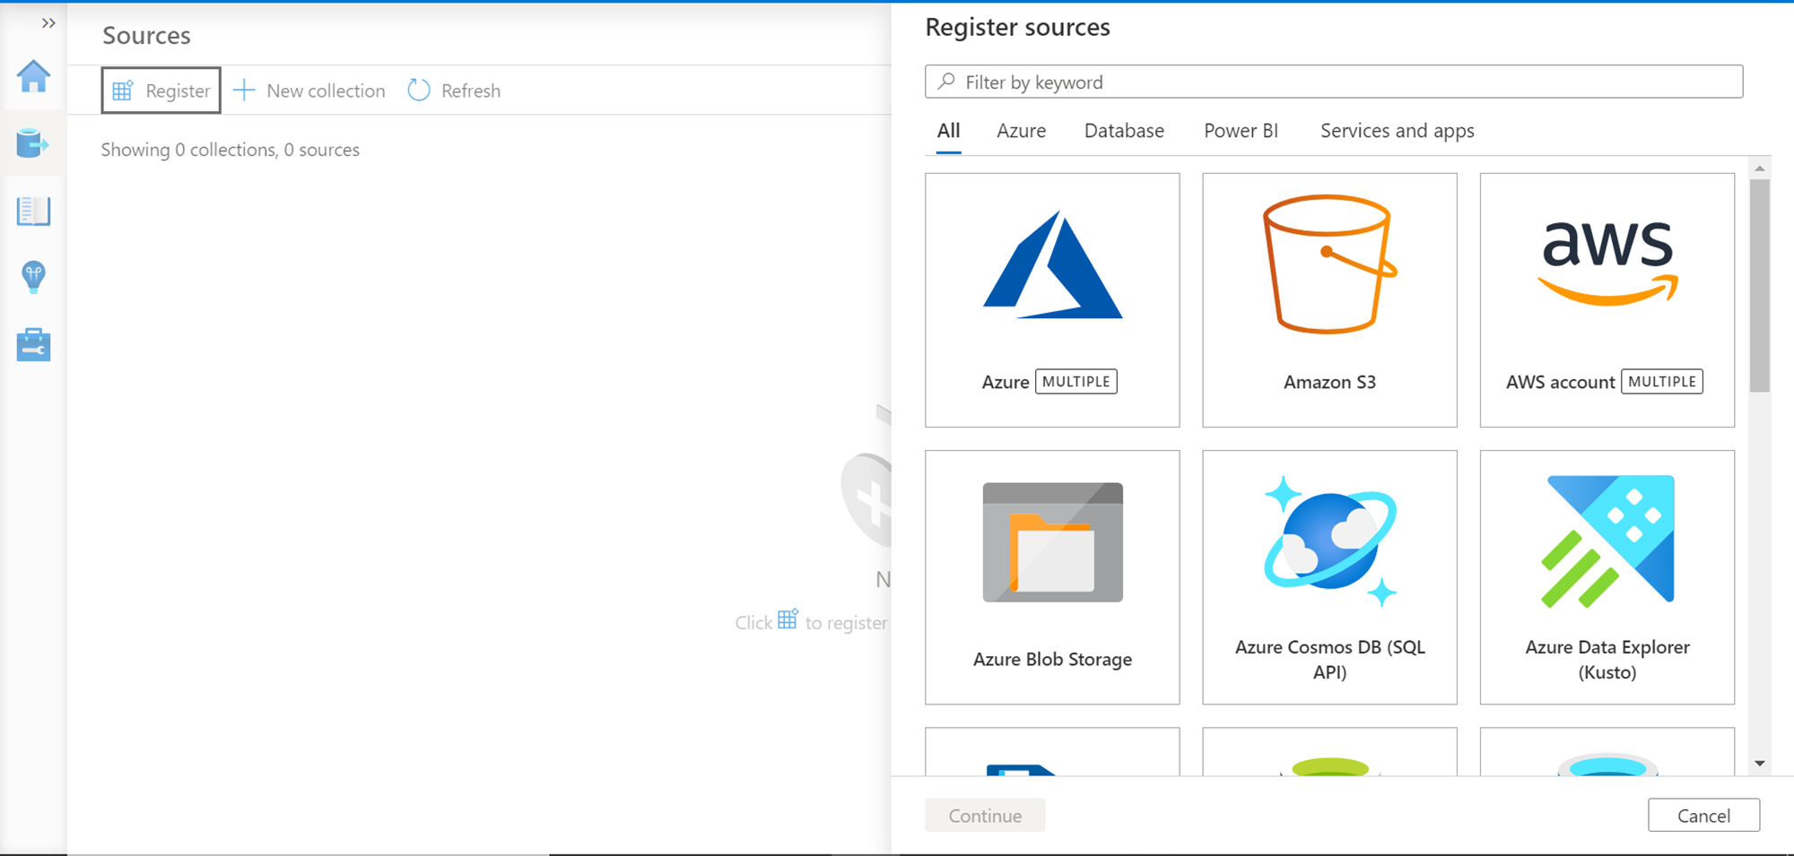Screen dimensions: 1794x856
Task: Switch to the Power BI tab
Action: coord(1241,131)
